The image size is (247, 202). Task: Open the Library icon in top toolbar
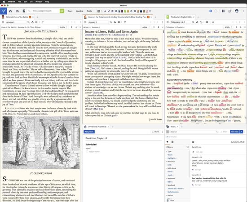pos(17,11)
